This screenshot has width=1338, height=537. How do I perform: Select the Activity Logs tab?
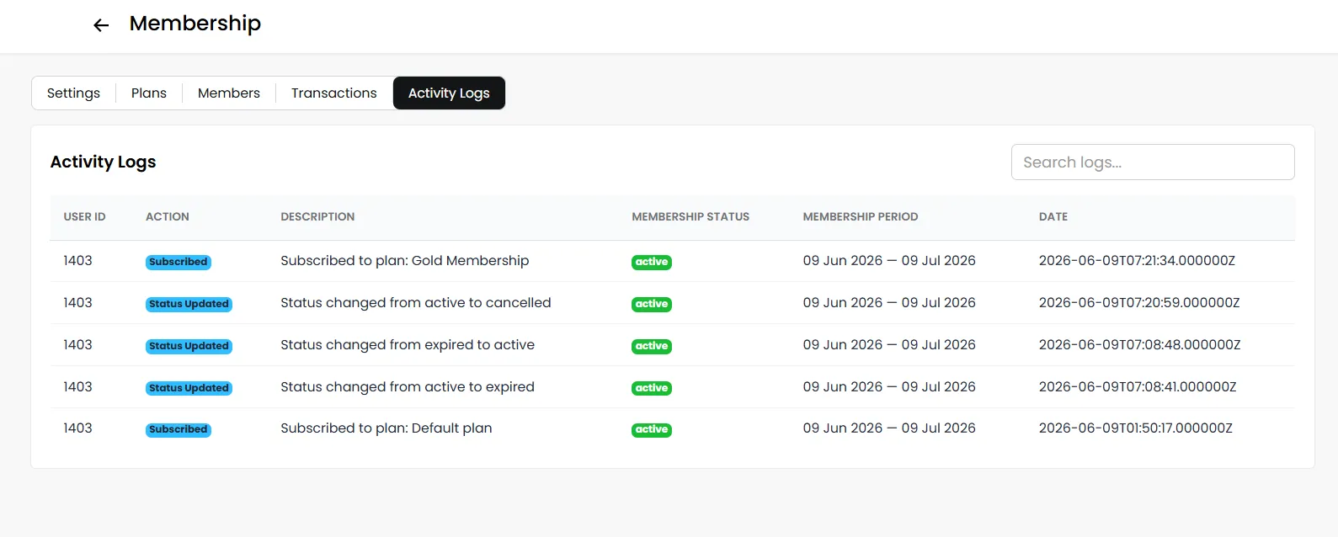pos(449,93)
